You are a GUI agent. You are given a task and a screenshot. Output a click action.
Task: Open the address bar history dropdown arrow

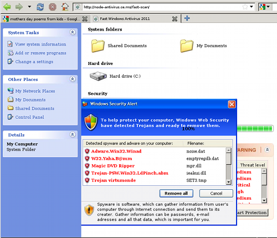[x=252, y=7]
